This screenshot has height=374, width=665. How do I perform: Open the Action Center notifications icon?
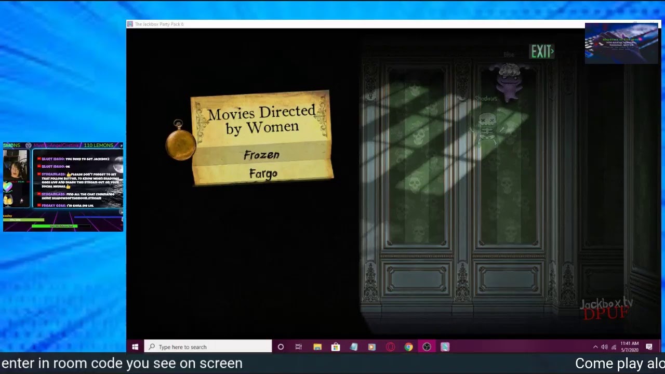pos(649,347)
